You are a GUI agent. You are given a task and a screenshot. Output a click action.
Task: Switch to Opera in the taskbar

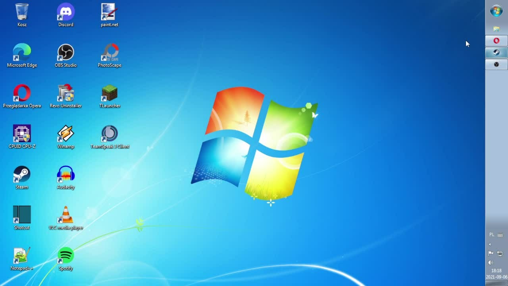[x=496, y=41]
